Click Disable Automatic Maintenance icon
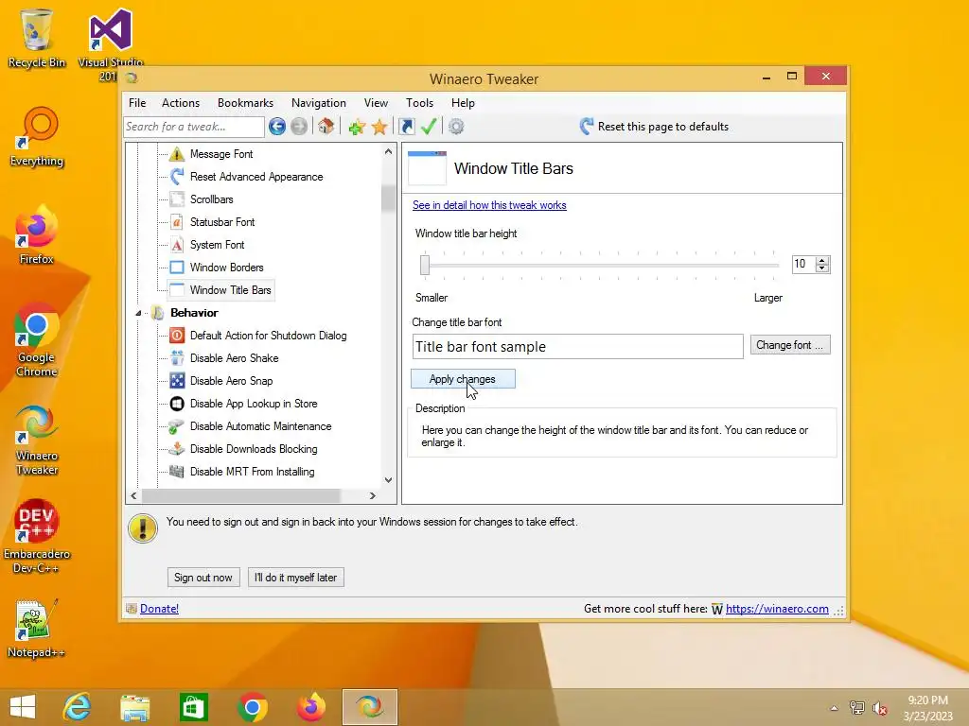Viewport: 969px width, 726px height. (x=177, y=426)
